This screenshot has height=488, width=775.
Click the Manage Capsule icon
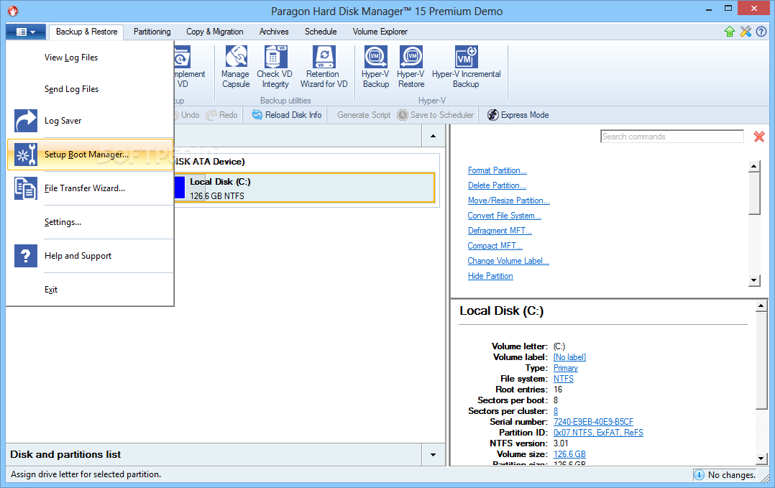(x=236, y=67)
